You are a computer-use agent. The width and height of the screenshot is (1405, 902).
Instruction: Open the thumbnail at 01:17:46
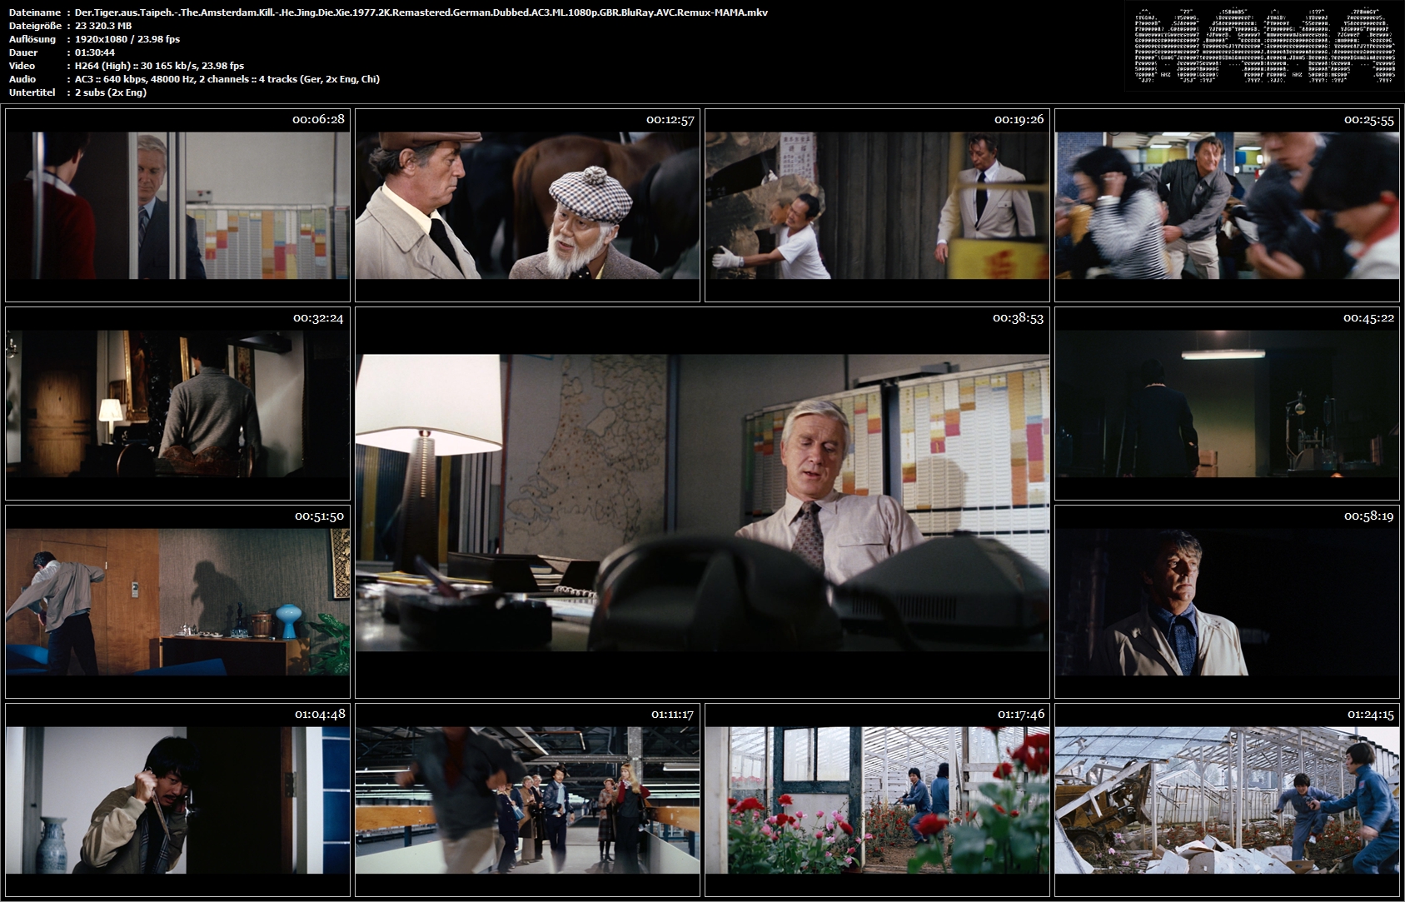(877, 800)
